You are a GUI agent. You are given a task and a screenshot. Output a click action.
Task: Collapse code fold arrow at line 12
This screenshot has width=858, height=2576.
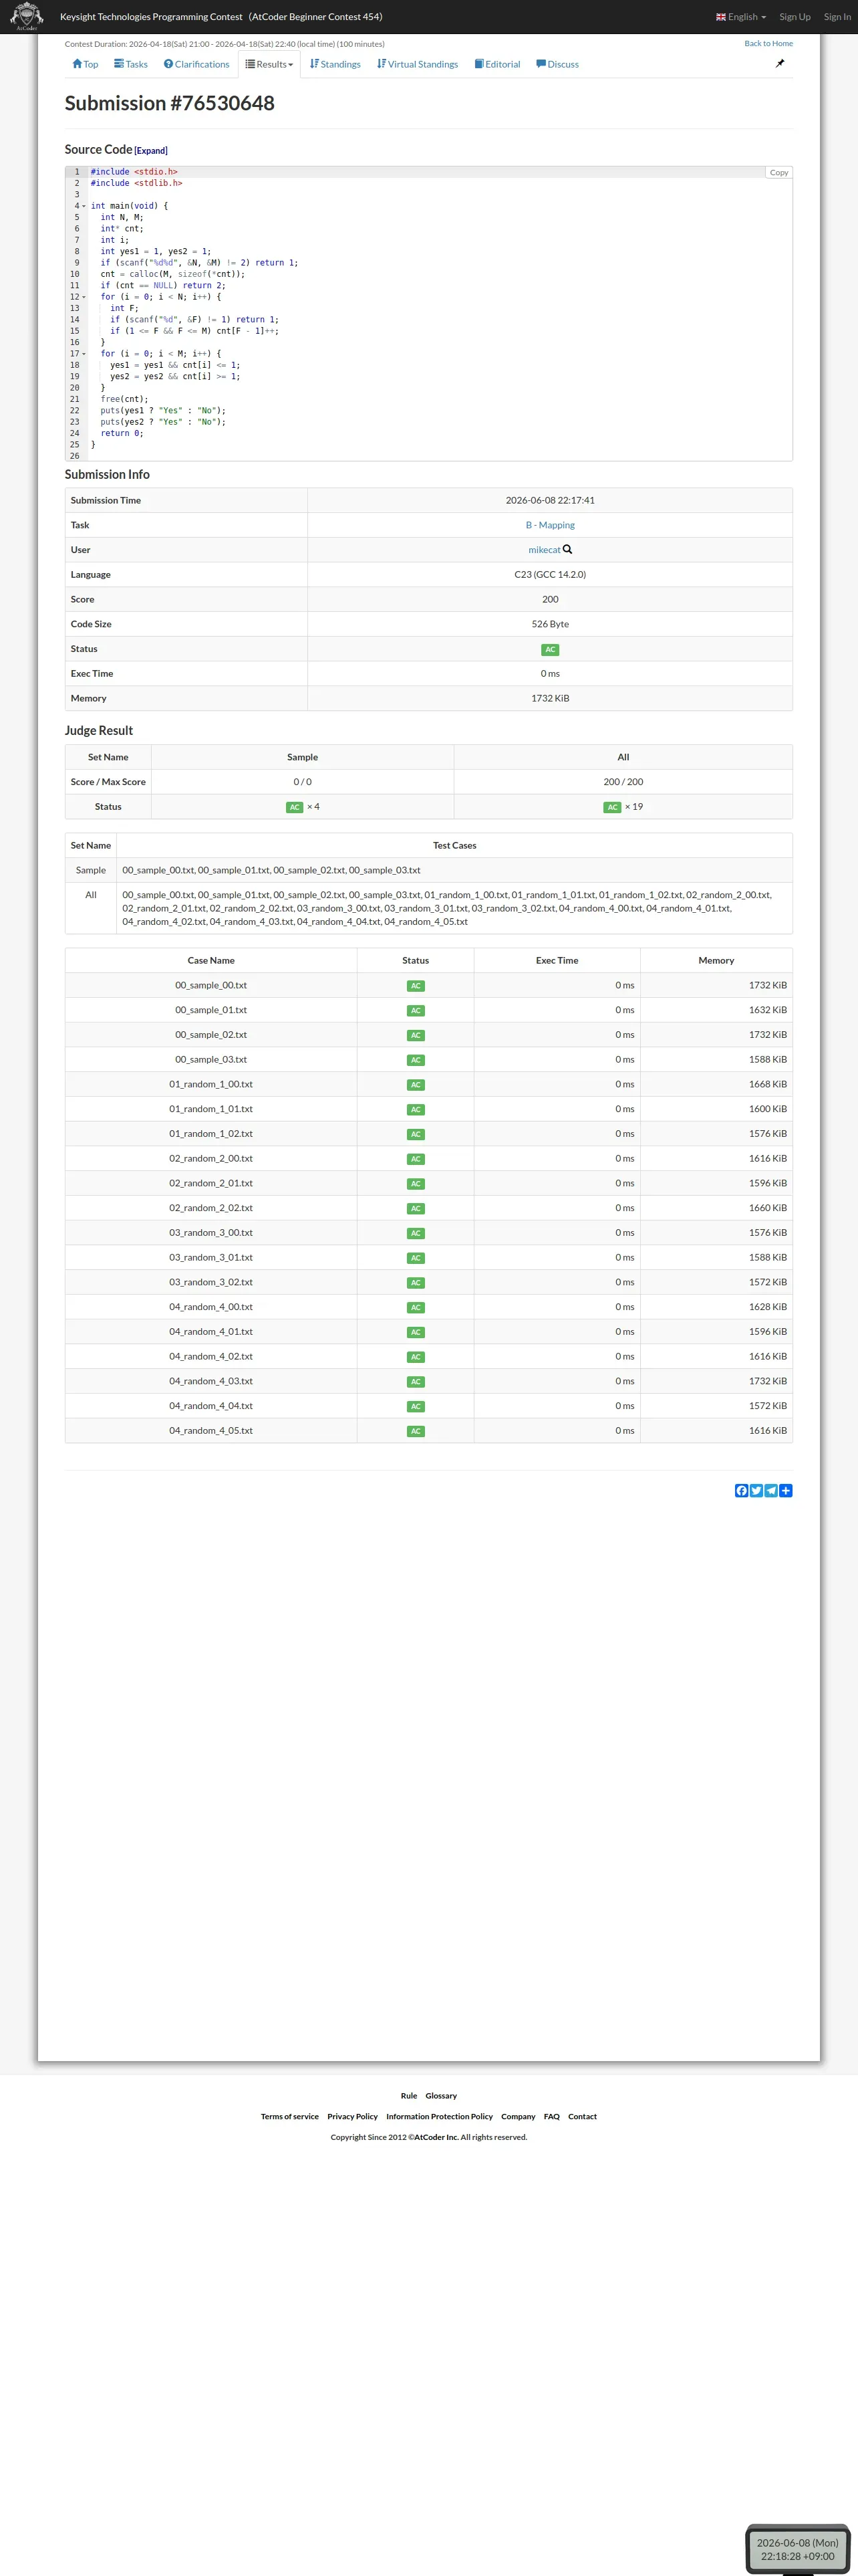(84, 297)
